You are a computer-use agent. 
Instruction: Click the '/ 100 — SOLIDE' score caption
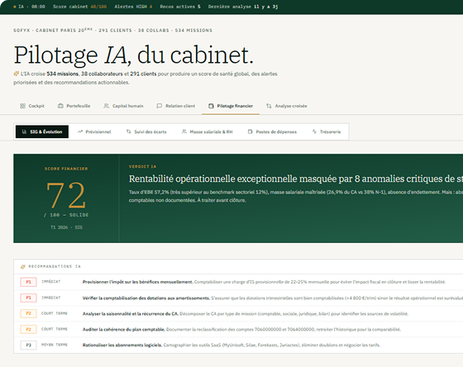pyautogui.click(x=66, y=215)
